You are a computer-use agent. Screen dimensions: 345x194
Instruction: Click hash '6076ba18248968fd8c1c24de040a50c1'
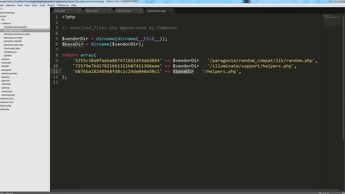click(118, 72)
